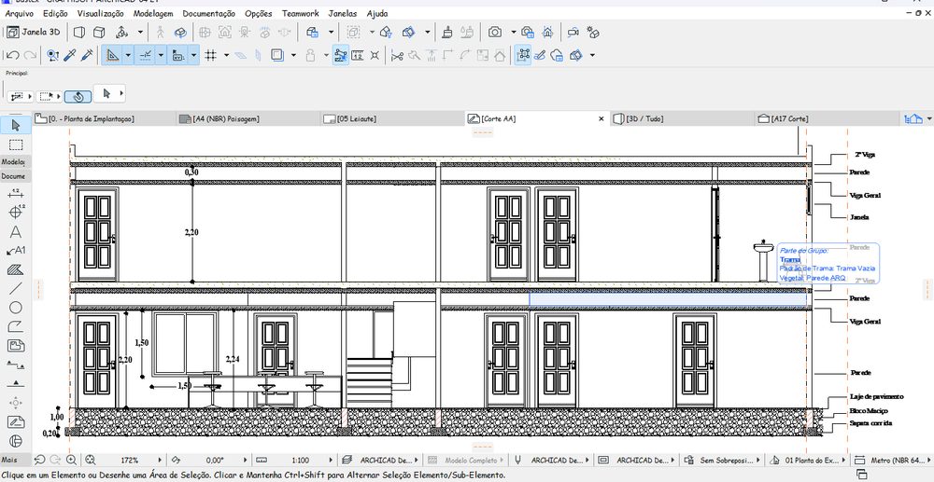Screen dimensions: 934x482
Task: Expand the grid snap dropdown arrow
Action: click(226, 55)
